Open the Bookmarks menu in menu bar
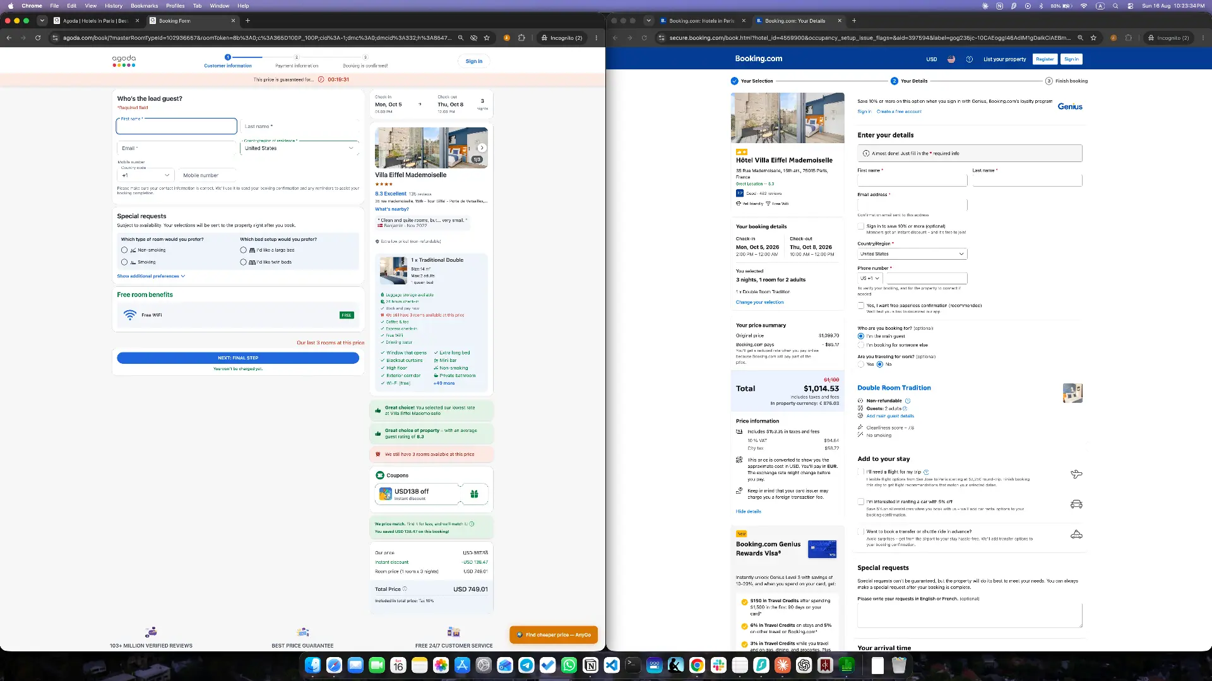Screen dimensions: 1212x681 (x=144, y=6)
